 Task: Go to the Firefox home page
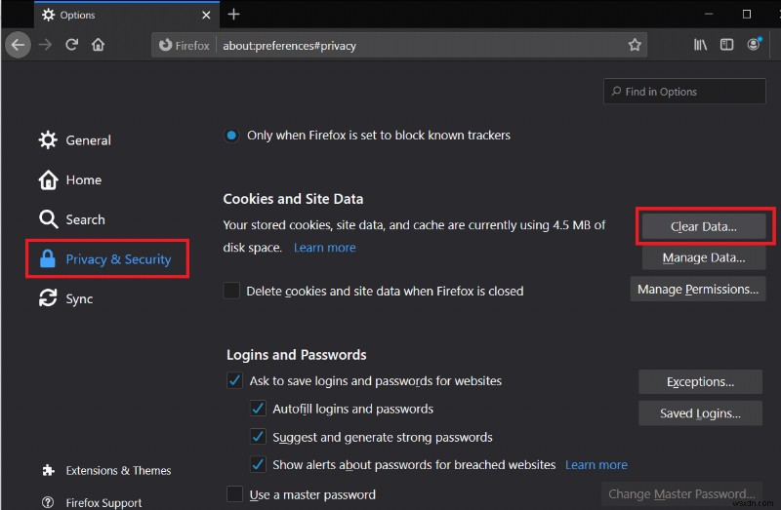pyautogui.click(x=98, y=45)
